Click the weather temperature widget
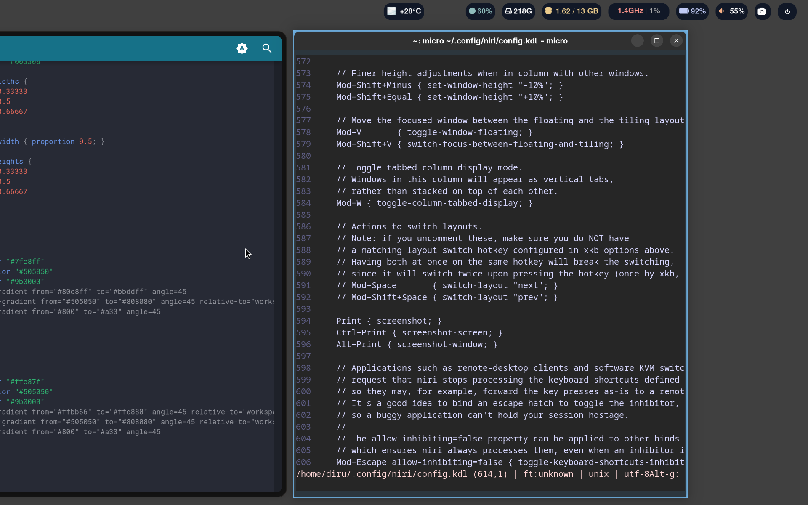The width and height of the screenshot is (808, 505). click(404, 11)
